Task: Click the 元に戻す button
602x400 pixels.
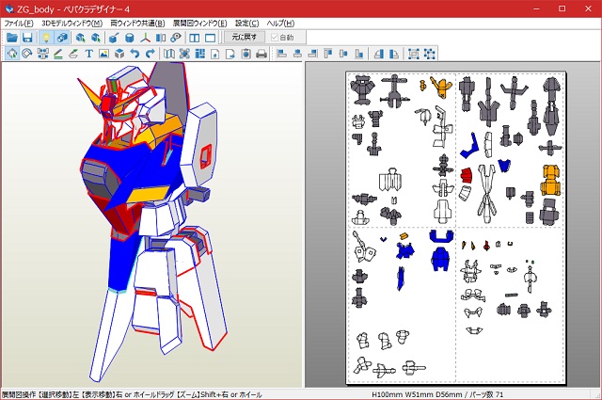Action: point(245,38)
